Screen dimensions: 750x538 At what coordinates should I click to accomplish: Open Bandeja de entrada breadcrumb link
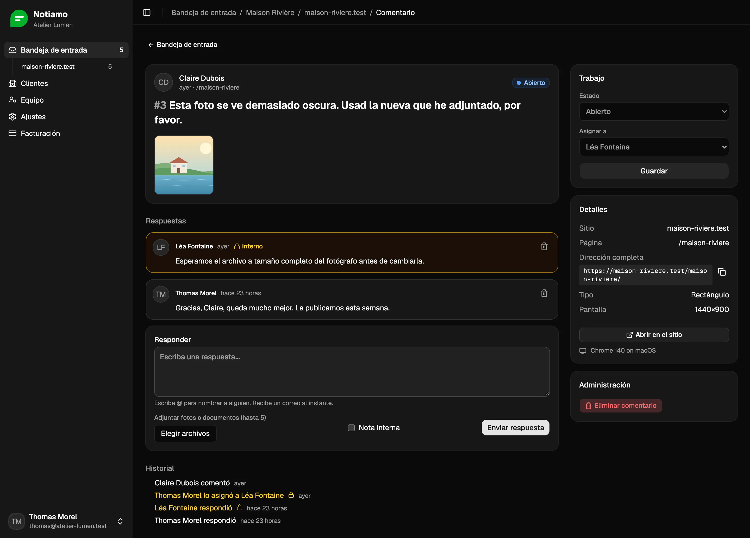[204, 12]
